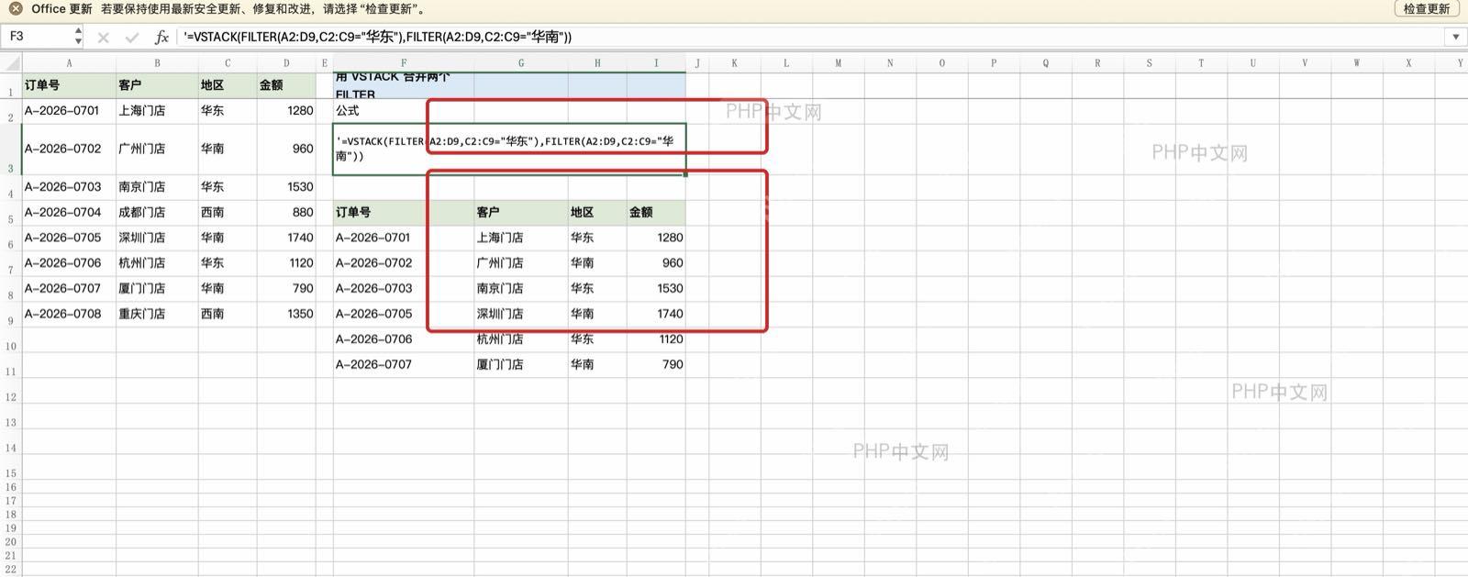Select the 杭州门店 cell in column B
Viewport: 1468px width, 577px height.
tap(157, 263)
